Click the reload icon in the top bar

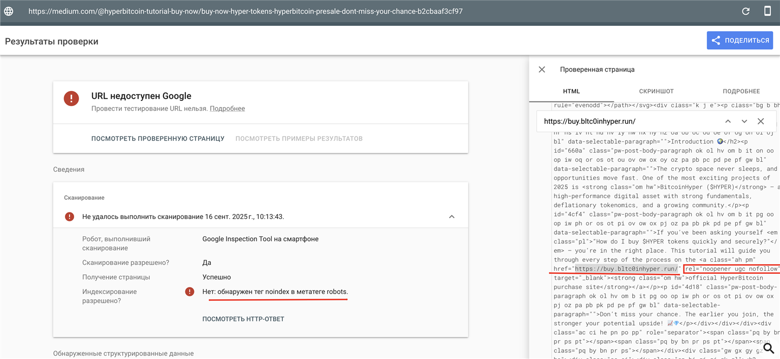tap(745, 11)
